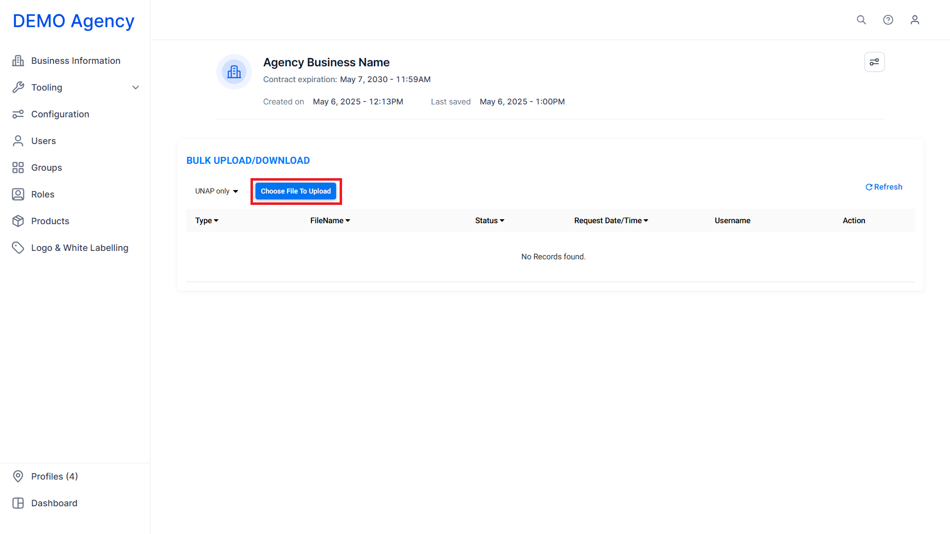Click the Users person icon
Screen dimensions: 950x534
[x=18, y=141]
